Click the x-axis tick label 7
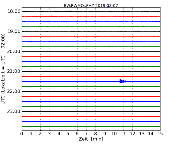Image resolution: width=182 pixels, height=145 pixels. coord(86,134)
